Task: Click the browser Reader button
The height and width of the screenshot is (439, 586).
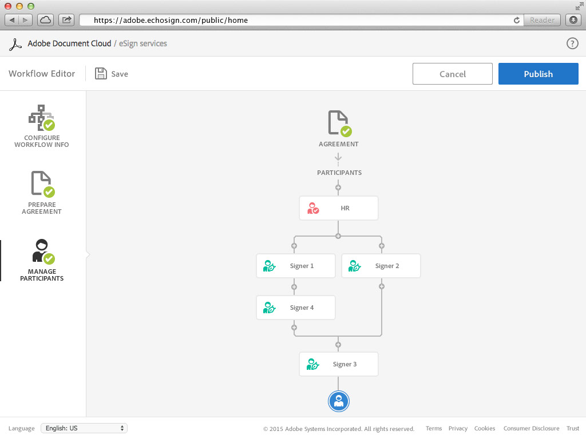Action: (541, 20)
